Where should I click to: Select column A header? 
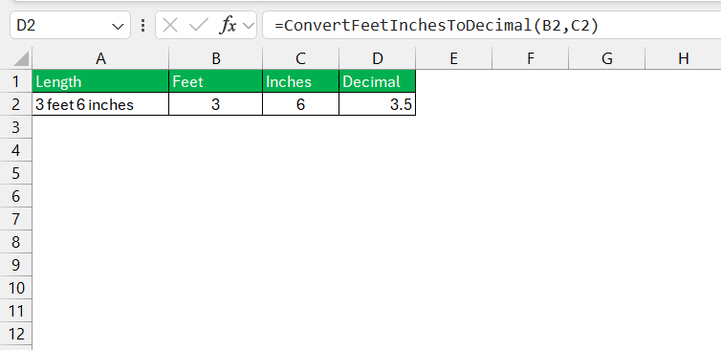pos(100,58)
